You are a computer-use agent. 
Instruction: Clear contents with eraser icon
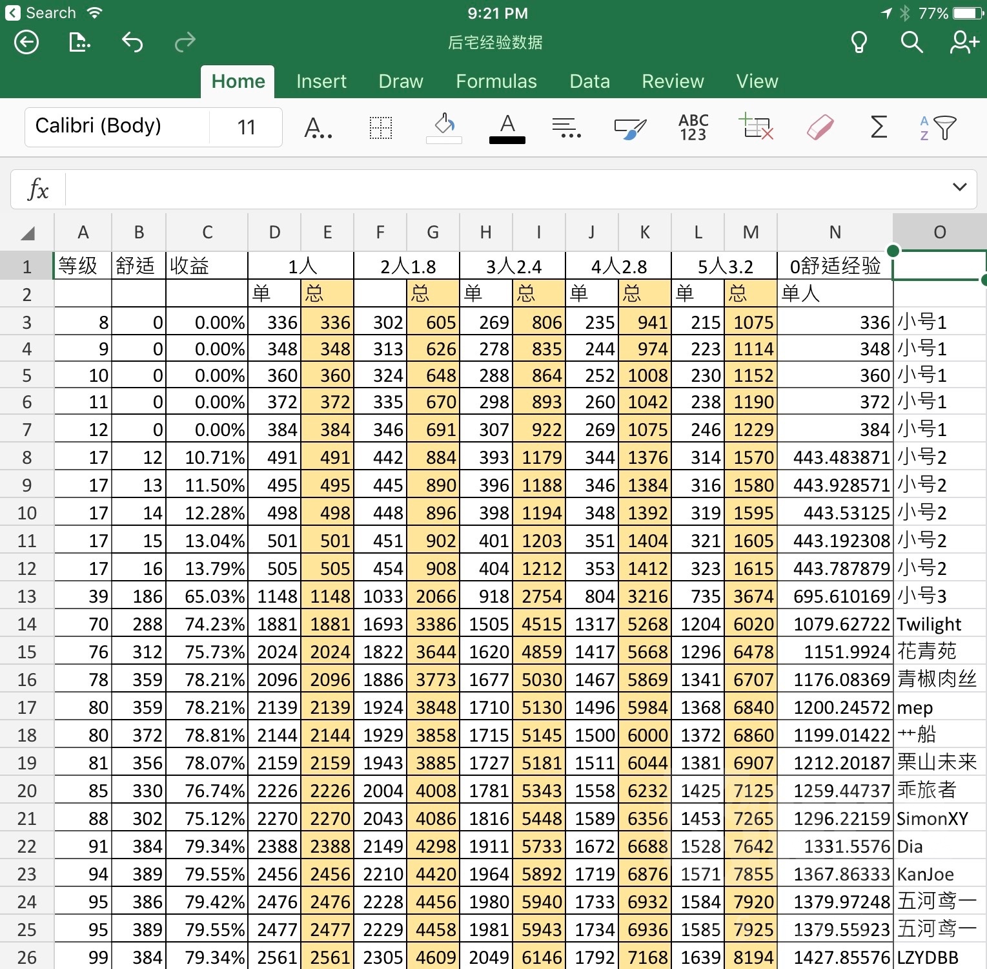pyautogui.click(x=820, y=128)
